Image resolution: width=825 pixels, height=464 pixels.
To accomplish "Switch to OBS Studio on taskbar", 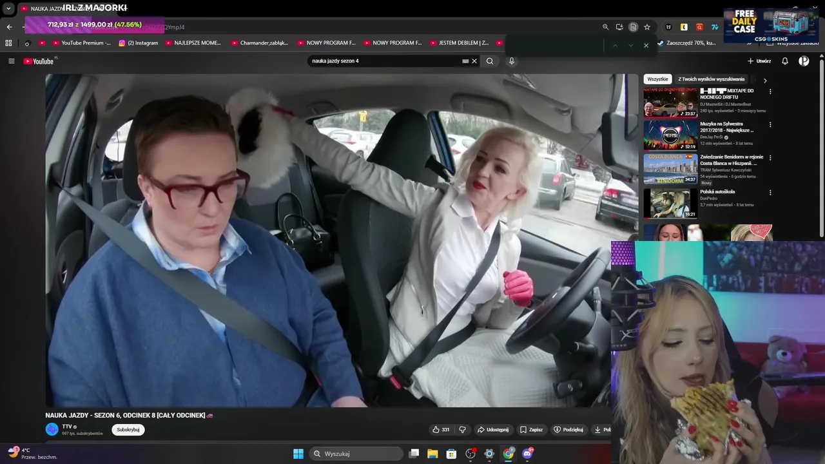I will pyautogui.click(x=471, y=454).
